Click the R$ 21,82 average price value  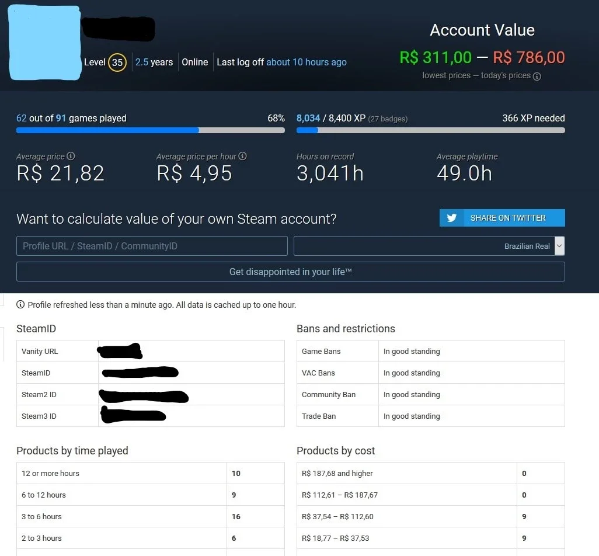click(x=60, y=173)
